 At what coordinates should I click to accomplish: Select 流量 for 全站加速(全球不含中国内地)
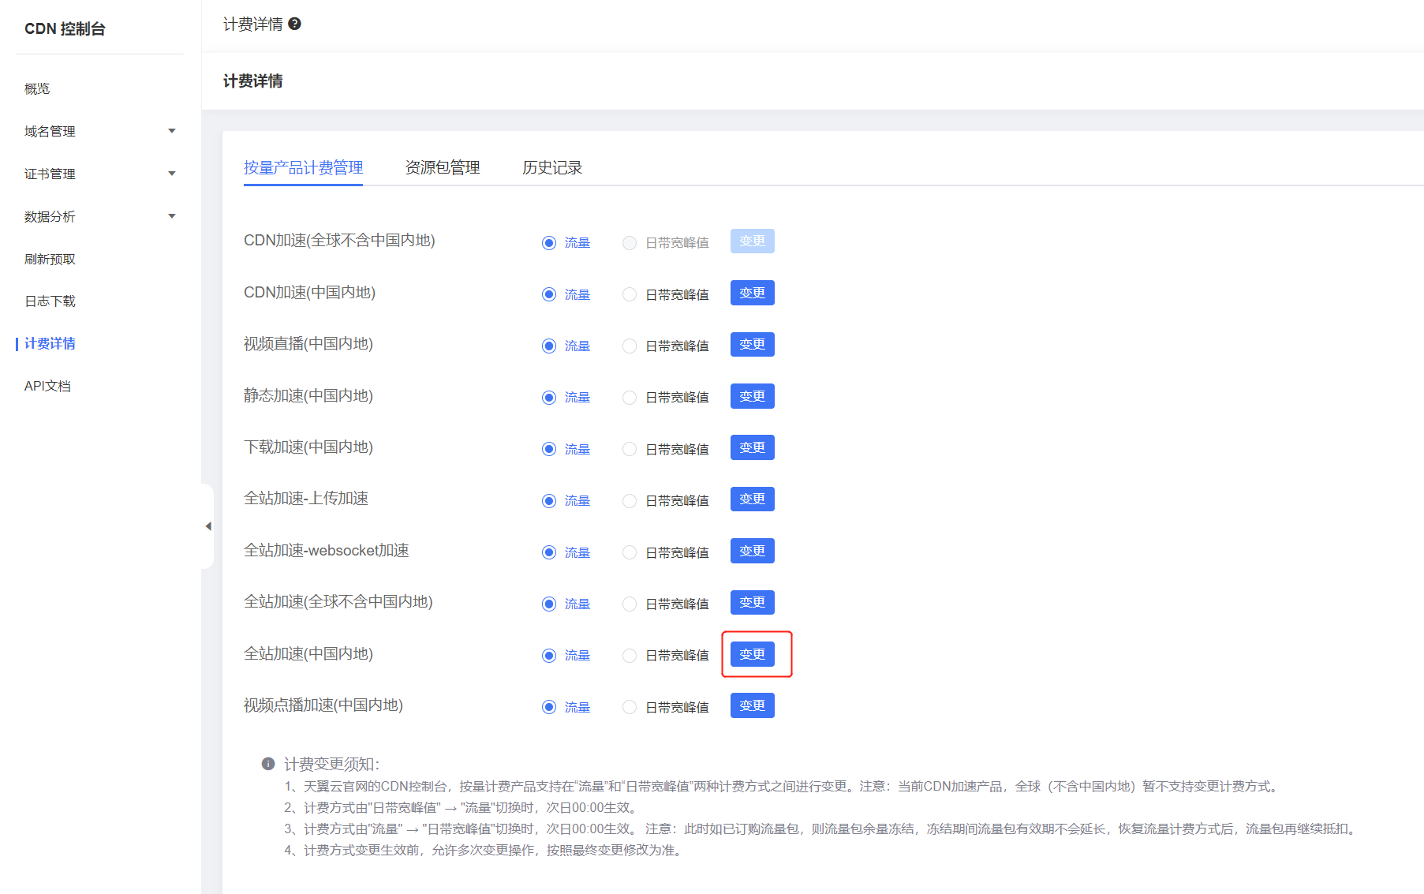click(566, 604)
